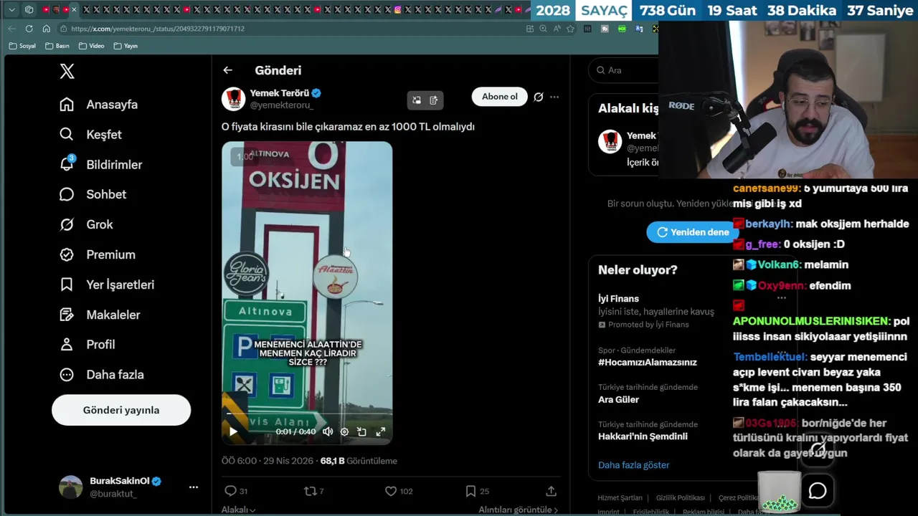Click Yemek Terörü account name
Viewport: 918px width, 516px height.
click(279, 93)
